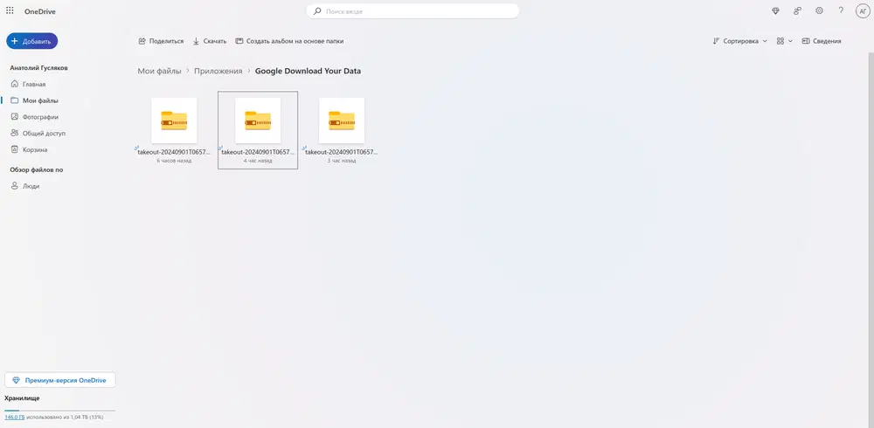Click the "146,0 ГБ" storage link
The image size is (874, 428).
[15, 417]
